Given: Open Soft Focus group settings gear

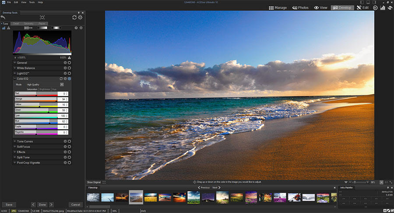Looking at the screenshot, I should point(65,147).
